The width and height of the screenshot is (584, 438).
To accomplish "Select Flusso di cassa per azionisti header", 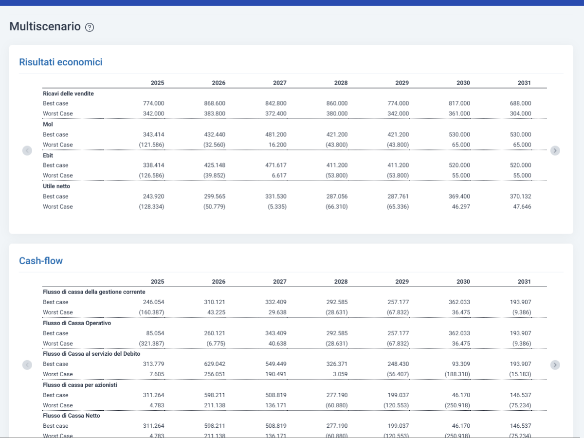I will click(80, 384).
